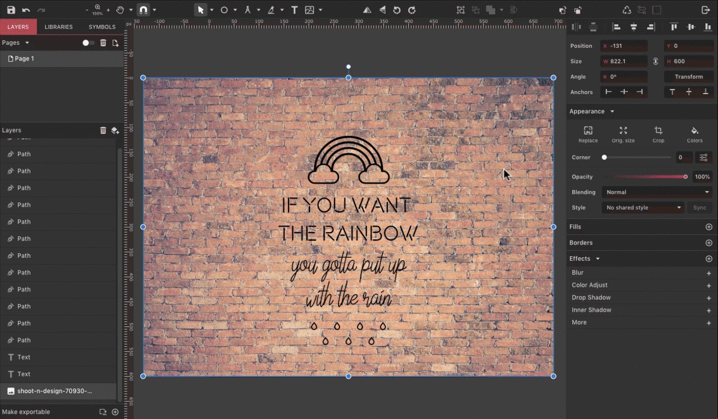Open the LIBRARIES tab
The height and width of the screenshot is (419, 718).
coord(59,26)
